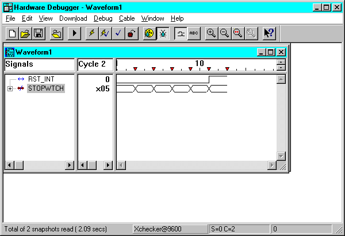This screenshot has height=236, width=345.
Task: Click the black play arrow toolbar button
Action: pos(74,33)
